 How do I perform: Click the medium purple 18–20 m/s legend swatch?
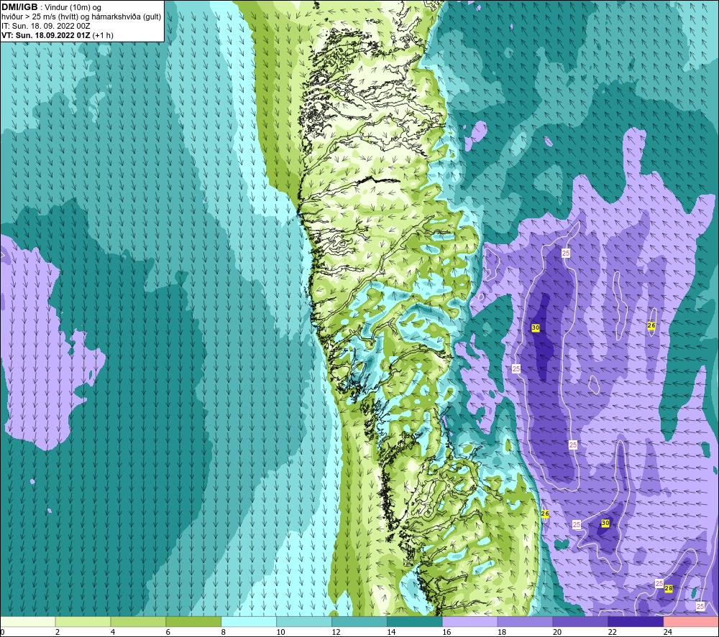point(525,621)
